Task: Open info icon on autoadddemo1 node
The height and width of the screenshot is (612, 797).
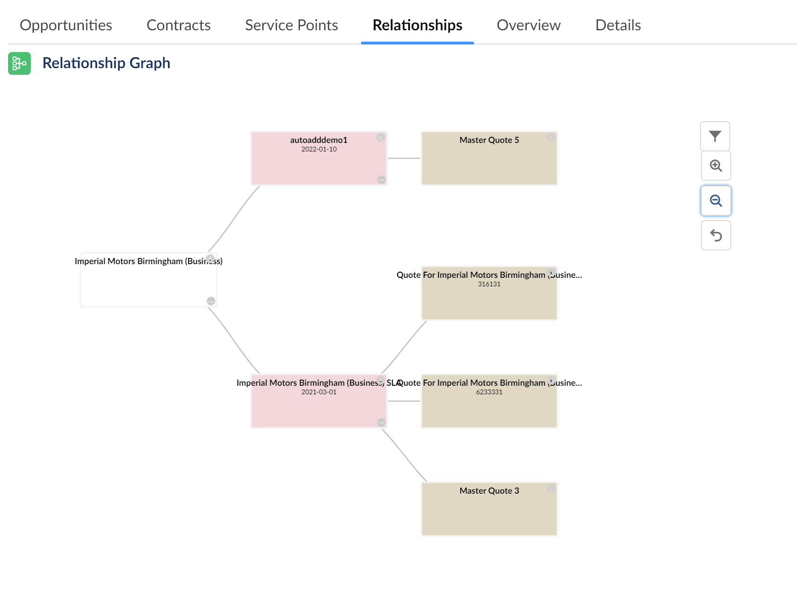Action: coord(381,138)
